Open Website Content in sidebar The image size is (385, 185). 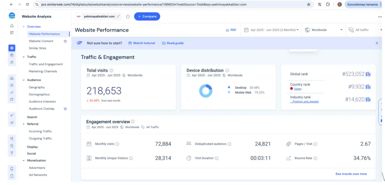coord(41,41)
